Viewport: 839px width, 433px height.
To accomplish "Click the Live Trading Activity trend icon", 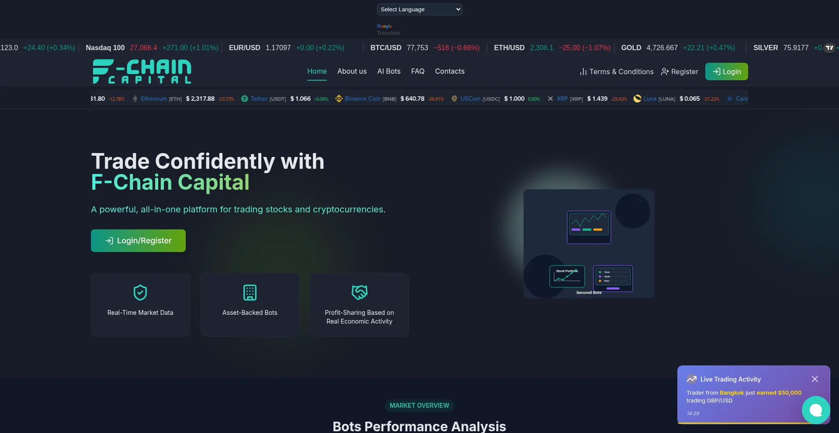I will [691, 379].
